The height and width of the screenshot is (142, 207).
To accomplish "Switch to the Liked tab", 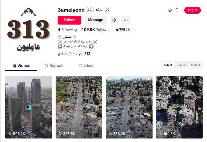I will click(x=86, y=66).
